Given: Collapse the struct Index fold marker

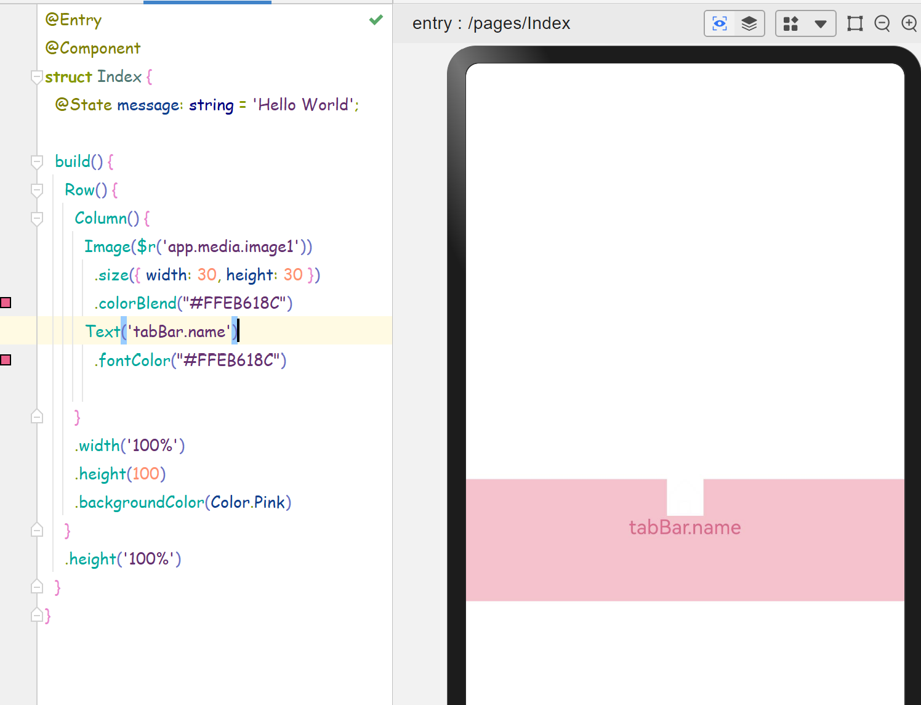Looking at the screenshot, I should click(37, 77).
